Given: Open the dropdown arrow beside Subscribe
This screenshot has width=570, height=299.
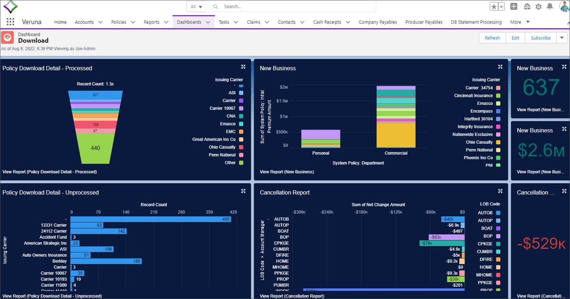Looking at the screenshot, I should click(562, 38).
